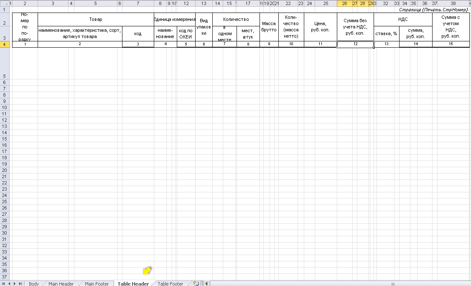Jump to the first sheet tab arrow

point(4,283)
